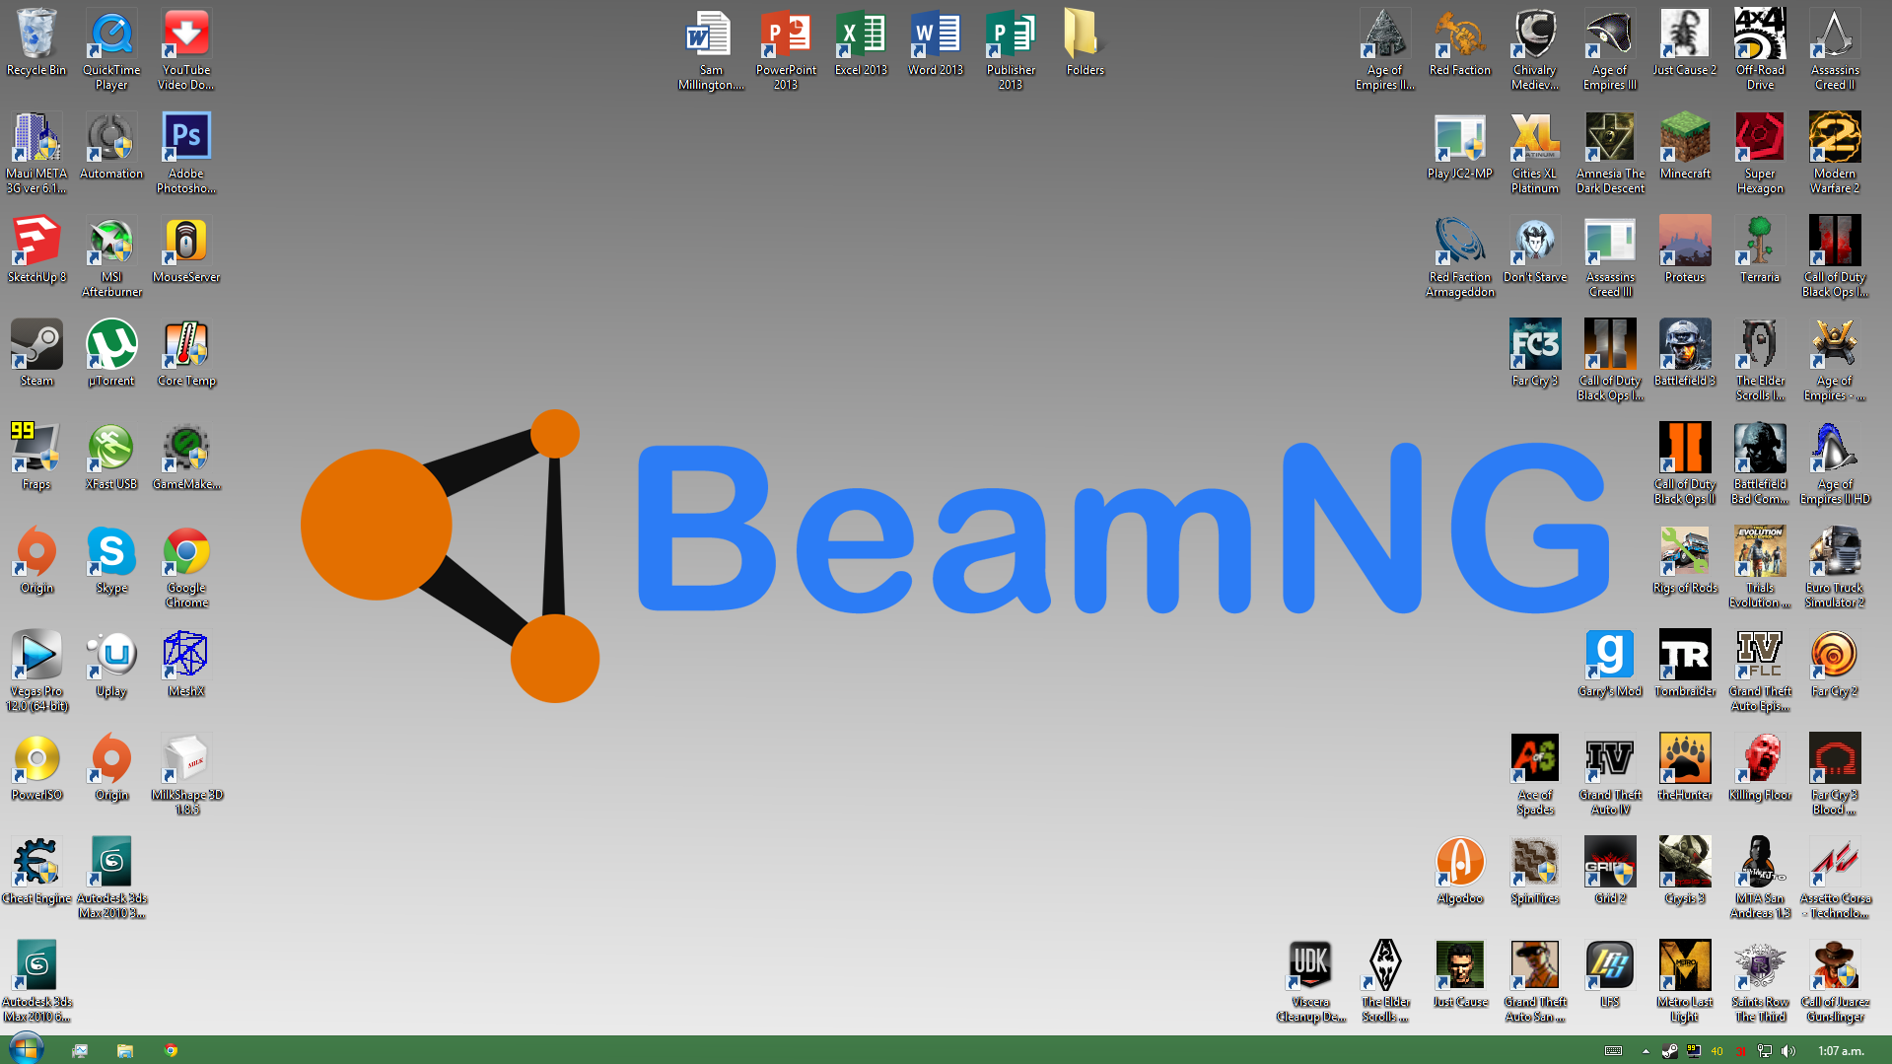Select the MSI Afterburner icon
1892x1064 pixels.
[x=111, y=256]
